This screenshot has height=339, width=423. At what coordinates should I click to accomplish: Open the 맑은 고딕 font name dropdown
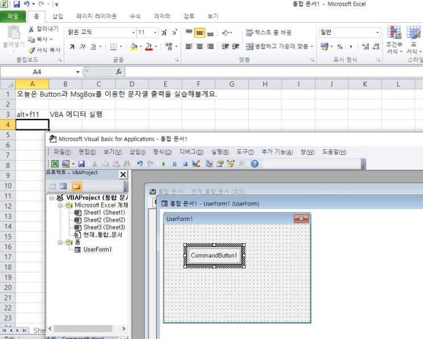[x=133, y=32]
